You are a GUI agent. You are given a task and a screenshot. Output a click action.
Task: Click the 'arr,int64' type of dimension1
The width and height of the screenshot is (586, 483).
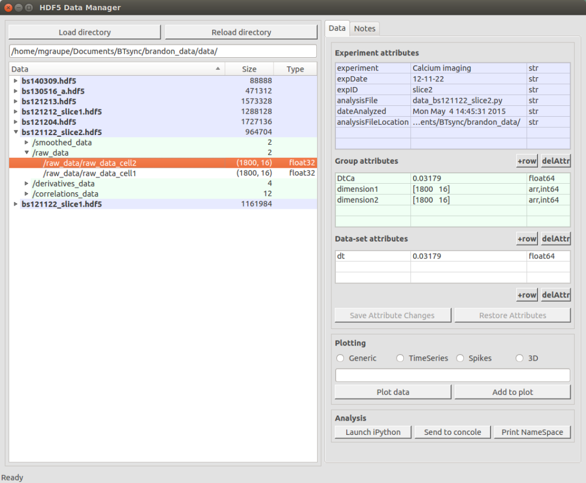click(548, 189)
